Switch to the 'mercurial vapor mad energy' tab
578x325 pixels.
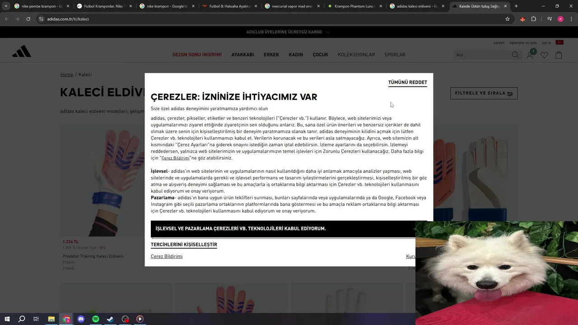pos(292,6)
